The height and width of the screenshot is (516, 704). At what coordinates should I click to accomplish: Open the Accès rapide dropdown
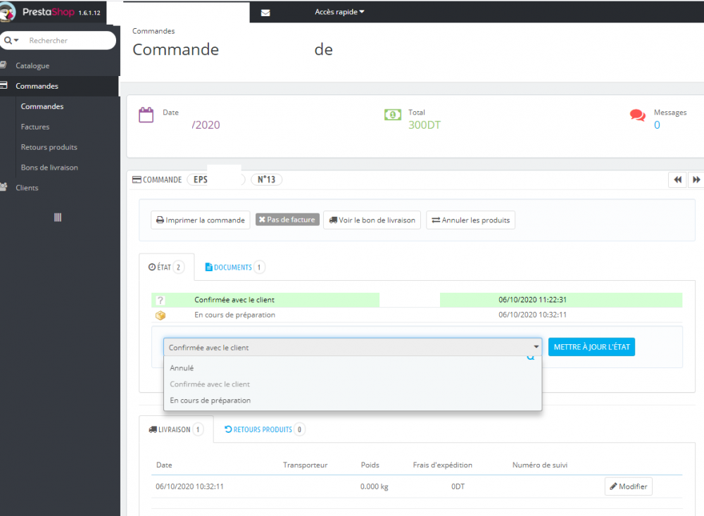coord(339,12)
